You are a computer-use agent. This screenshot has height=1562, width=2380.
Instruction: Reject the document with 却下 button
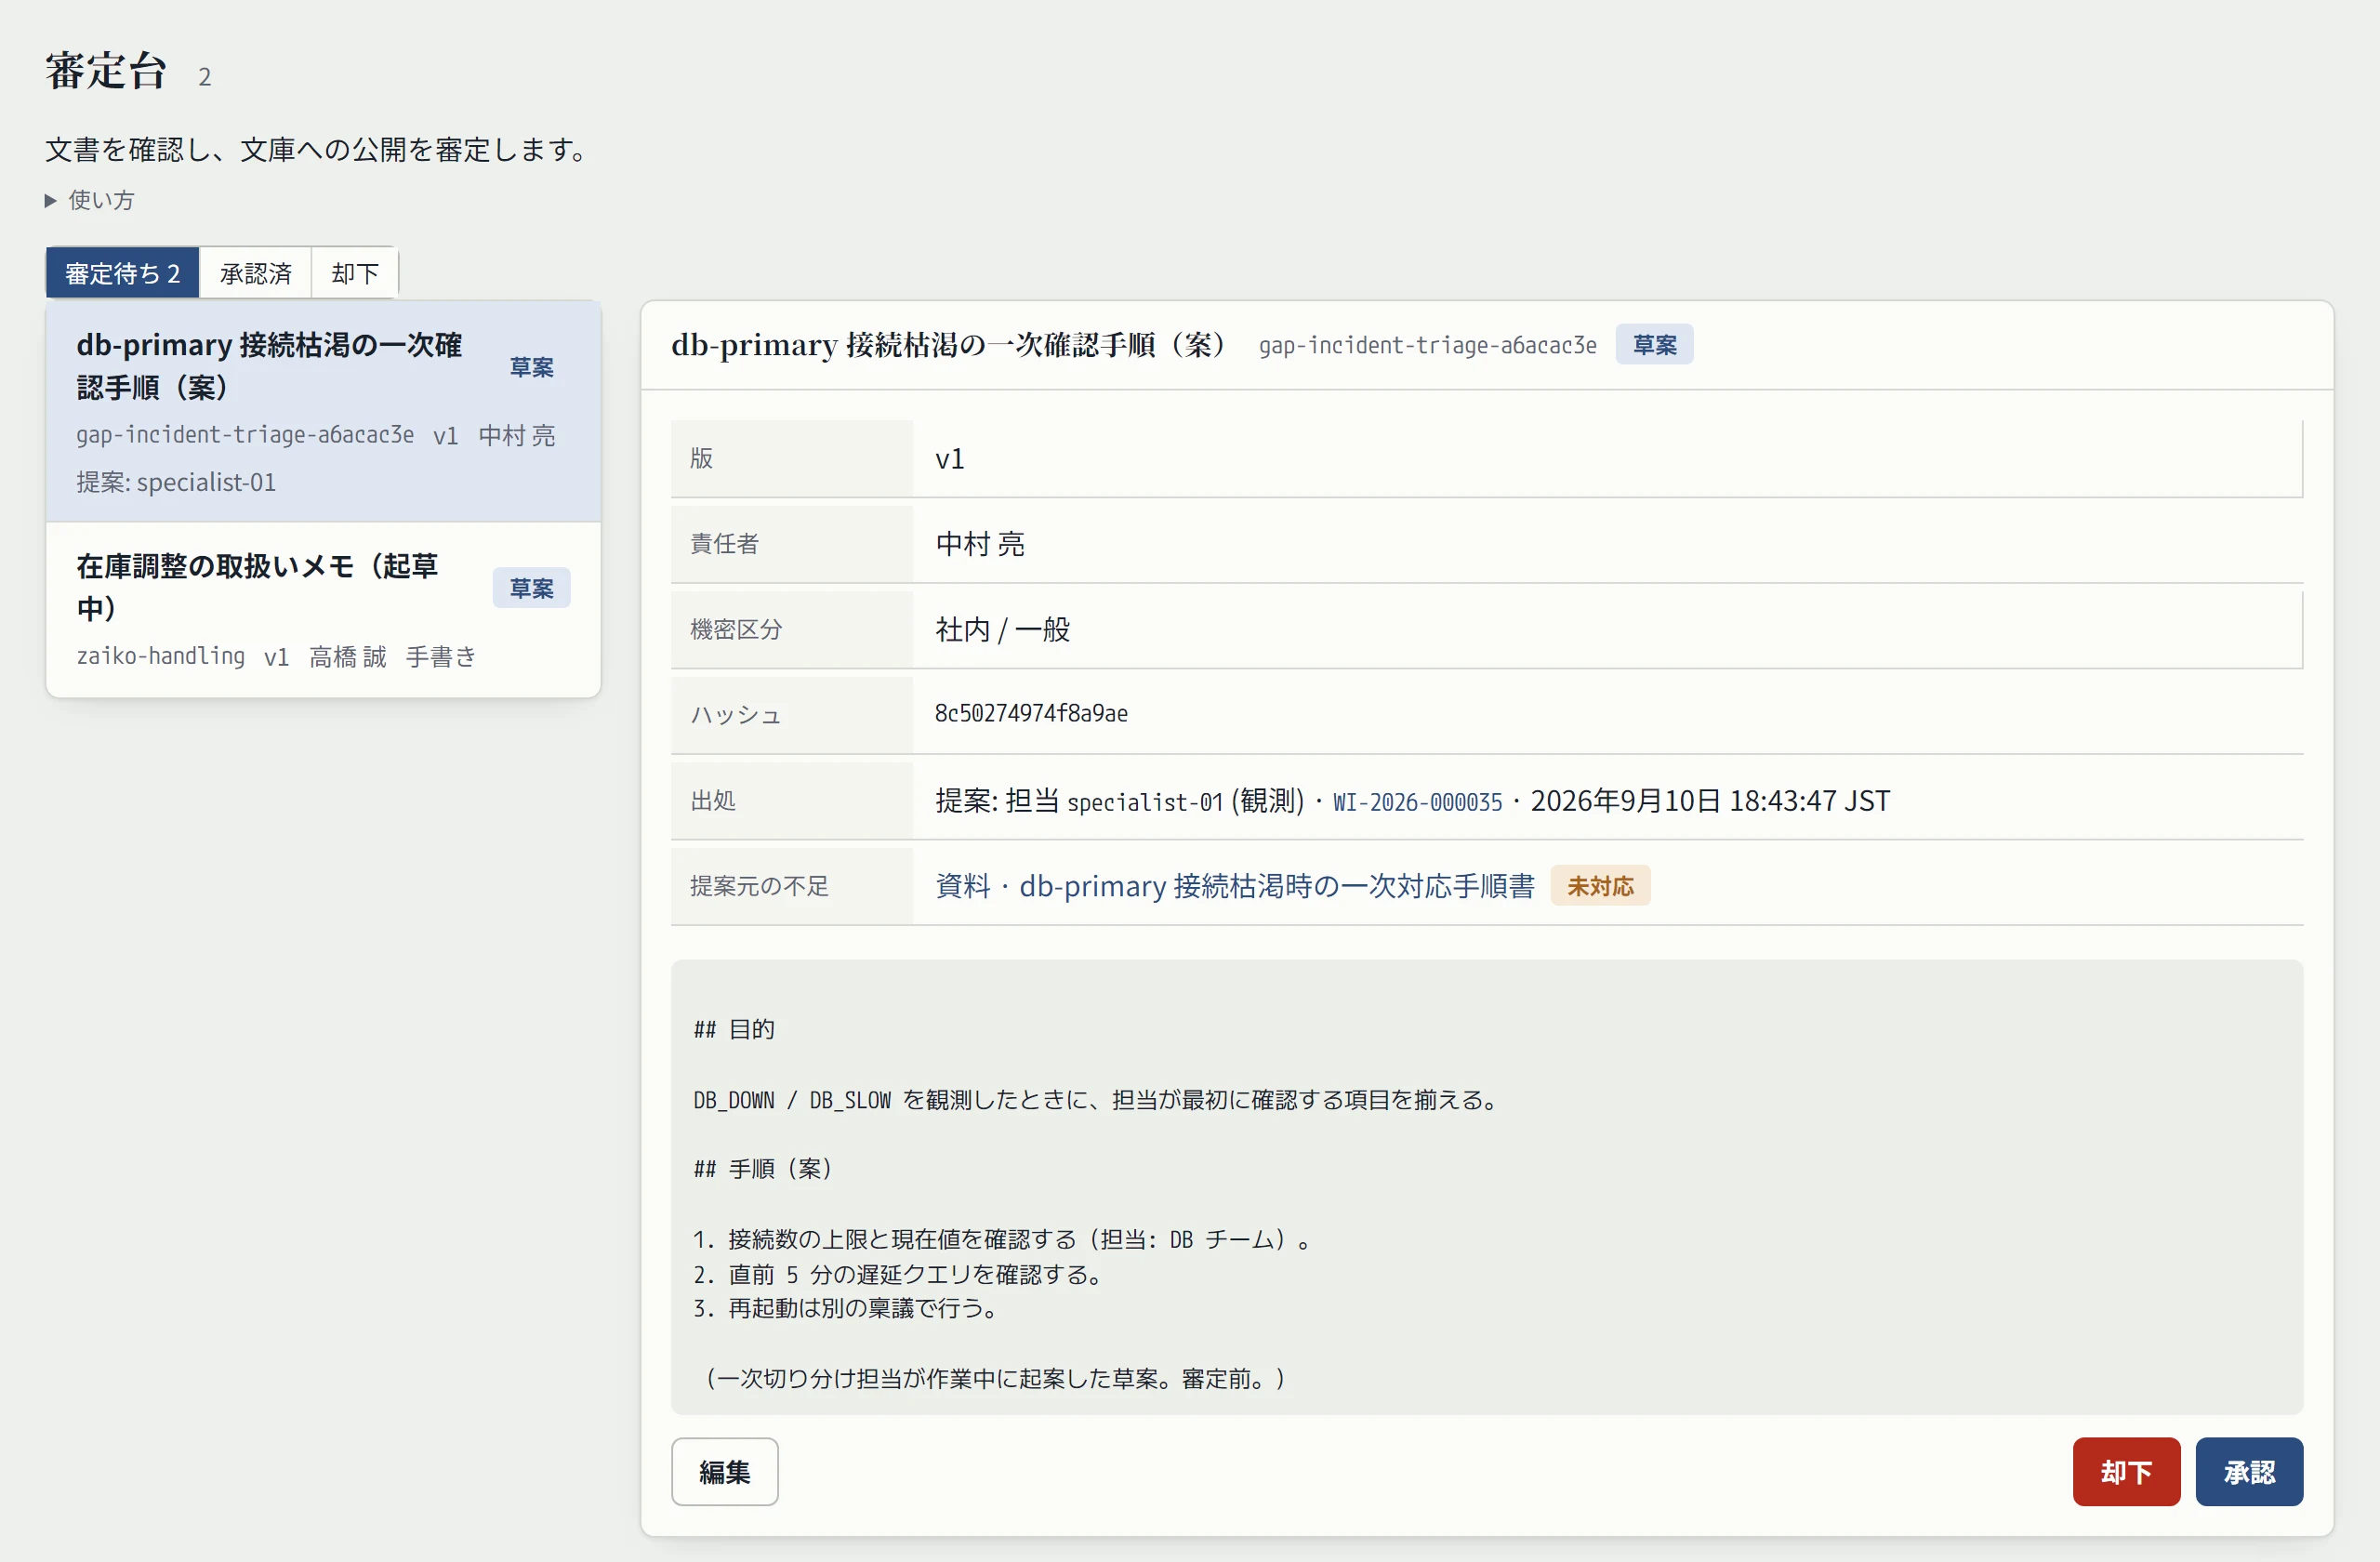(2126, 1472)
